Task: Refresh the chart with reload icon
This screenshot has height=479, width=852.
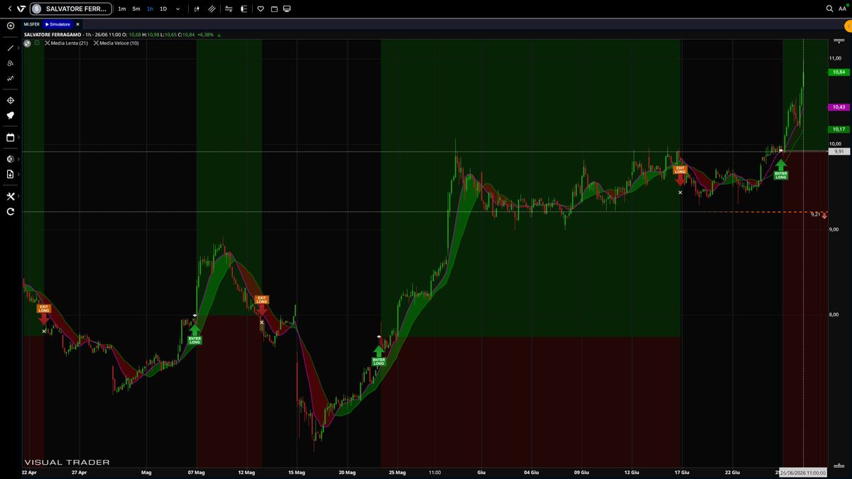Action: (x=11, y=211)
